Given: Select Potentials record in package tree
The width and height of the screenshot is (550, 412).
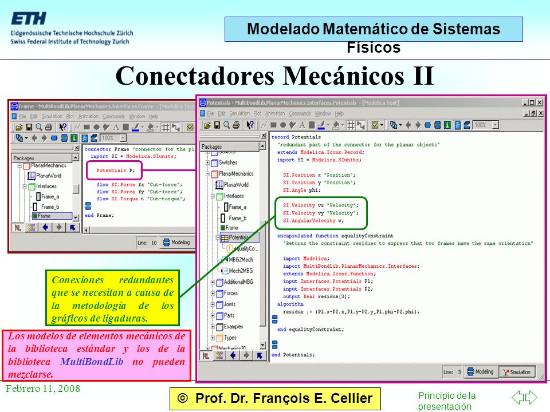Looking at the screenshot, I should pos(239,237).
